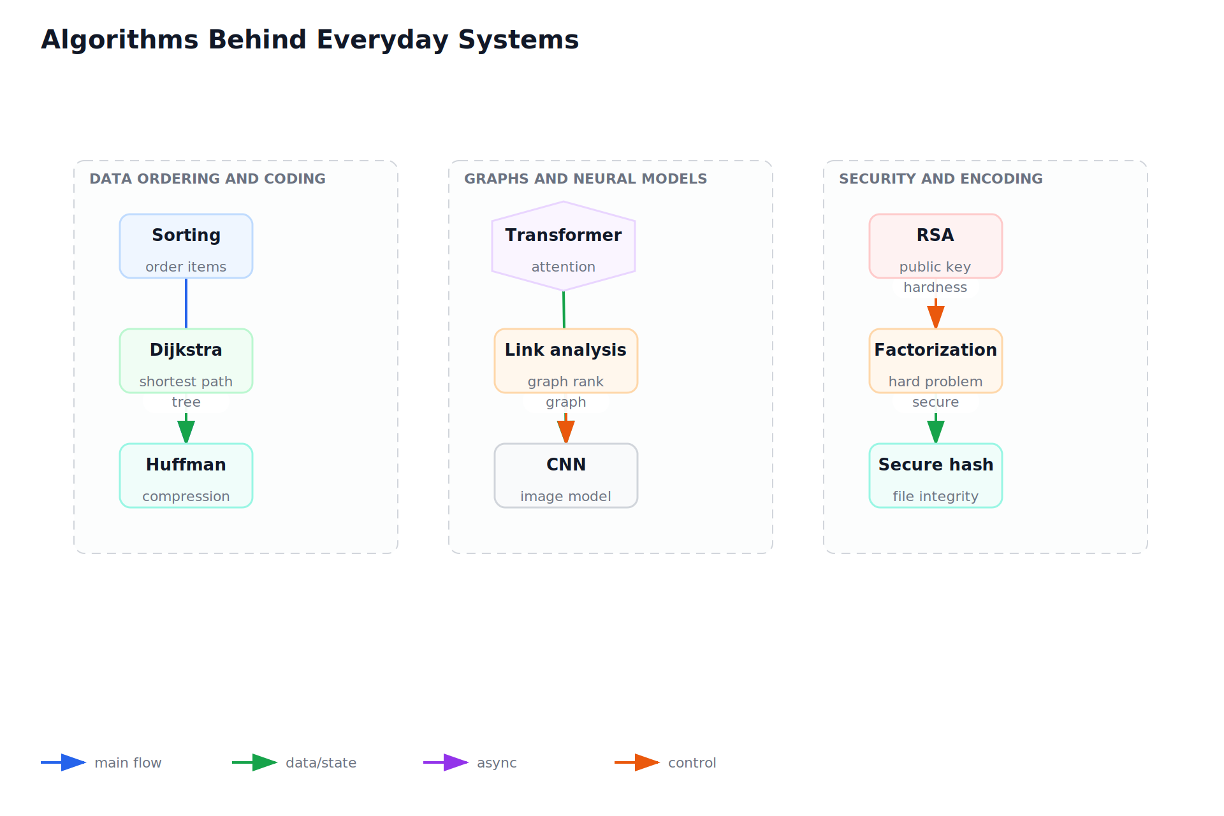
Task: Click the 'SECURITY AND ENCODING' group title
Action: click(941, 179)
